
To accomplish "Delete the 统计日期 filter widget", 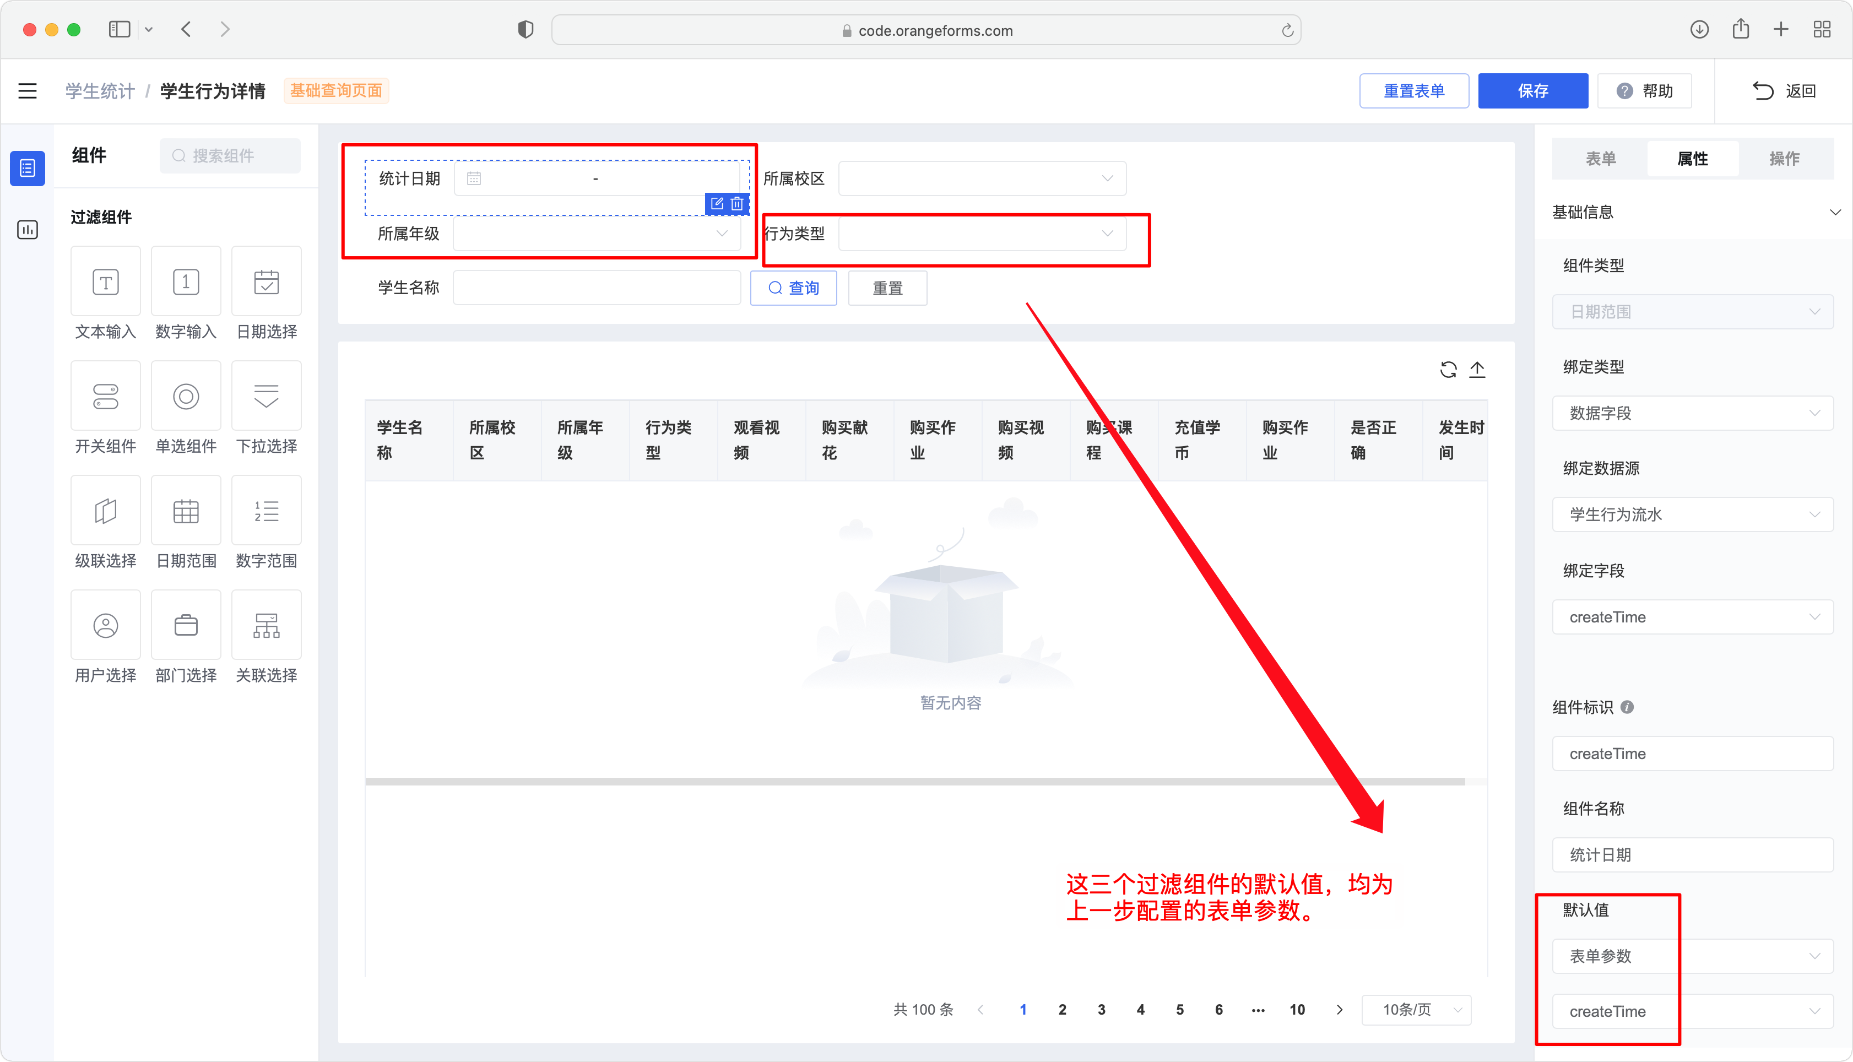I will pos(737,203).
